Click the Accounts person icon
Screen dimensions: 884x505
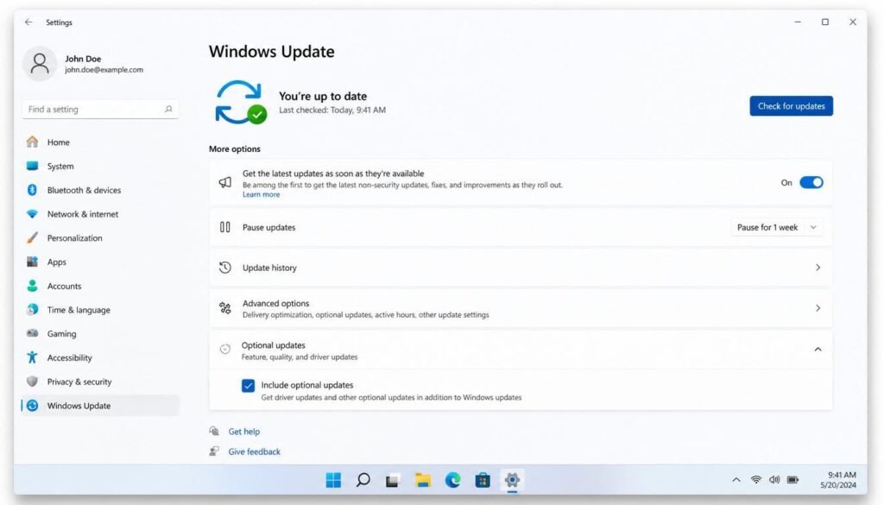[32, 286]
